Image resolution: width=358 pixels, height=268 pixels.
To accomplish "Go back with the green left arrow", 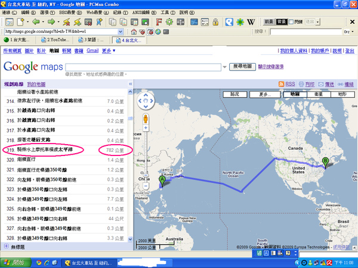I will click(36, 22).
